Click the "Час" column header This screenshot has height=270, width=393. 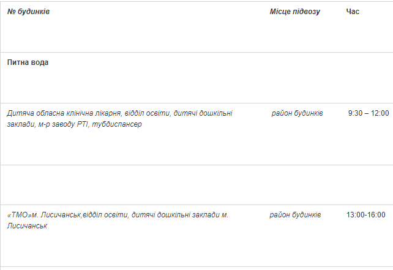tap(353, 12)
